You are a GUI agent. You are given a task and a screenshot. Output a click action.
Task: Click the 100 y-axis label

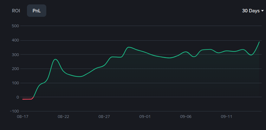click(15, 83)
